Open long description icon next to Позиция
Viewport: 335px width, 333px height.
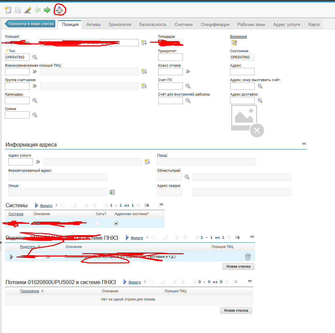point(144,42)
